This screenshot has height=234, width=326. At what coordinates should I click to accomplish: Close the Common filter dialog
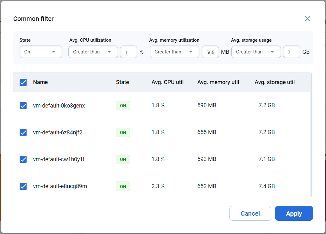tap(307, 19)
